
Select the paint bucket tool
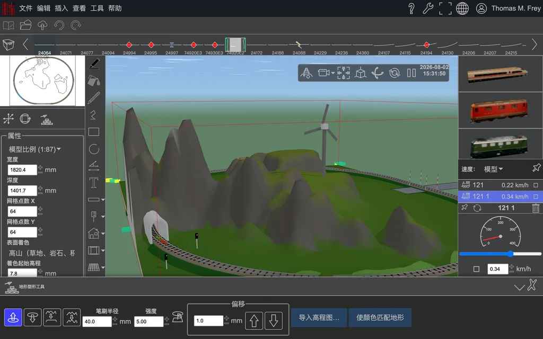[x=94, y=81]
